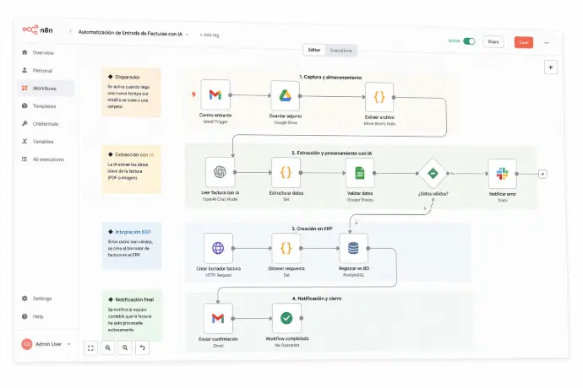This screenshot has height=388, width=583.
Task: Click the '4. Notificación y cierre' heading
Action: point(317,299)
